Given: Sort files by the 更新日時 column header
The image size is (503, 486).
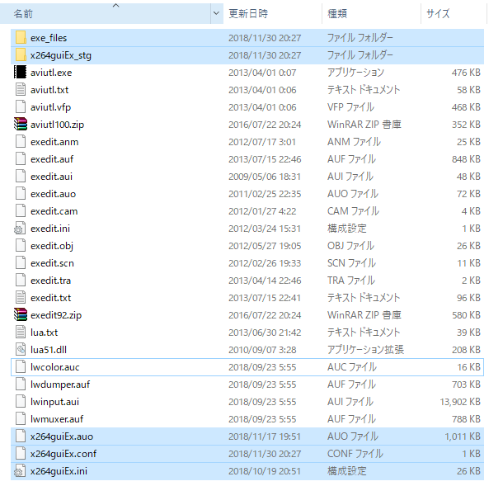Looking at the screenshot, I should click(x=272, y=13).
